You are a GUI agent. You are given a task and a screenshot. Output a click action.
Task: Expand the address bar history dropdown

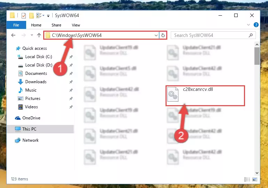[x=156, y=36]
